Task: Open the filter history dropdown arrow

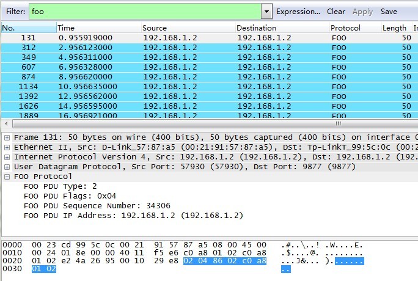Action: (x=266, y=12)
